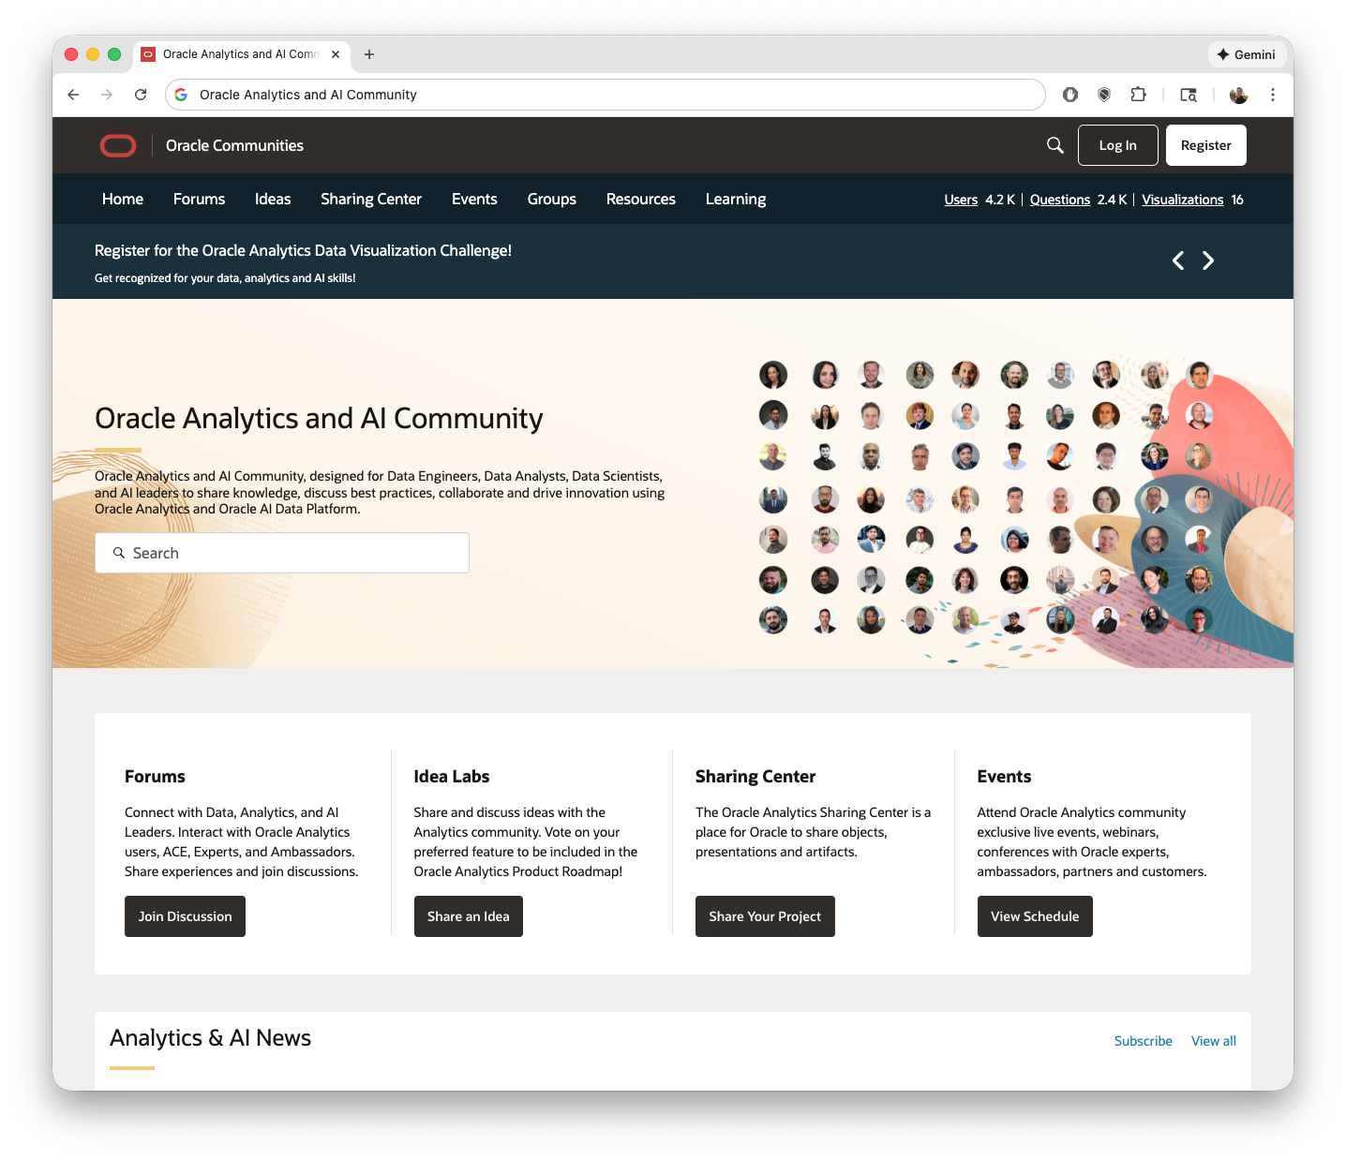Select the Oracle Analytics browser tab

pos(242,54)
